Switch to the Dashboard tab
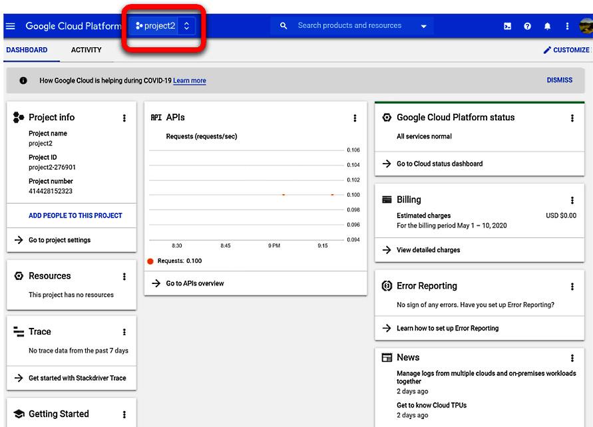593x427 pixels. tap(27, 50)
